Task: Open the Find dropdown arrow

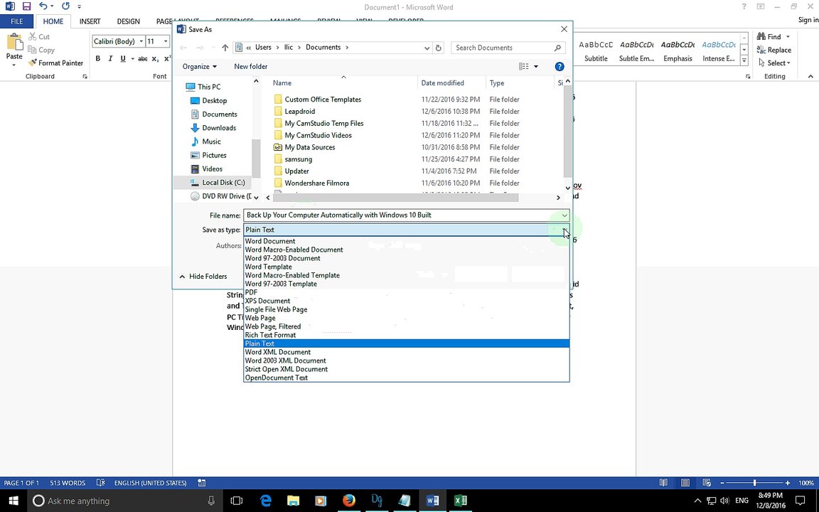Action: point(788,36)
